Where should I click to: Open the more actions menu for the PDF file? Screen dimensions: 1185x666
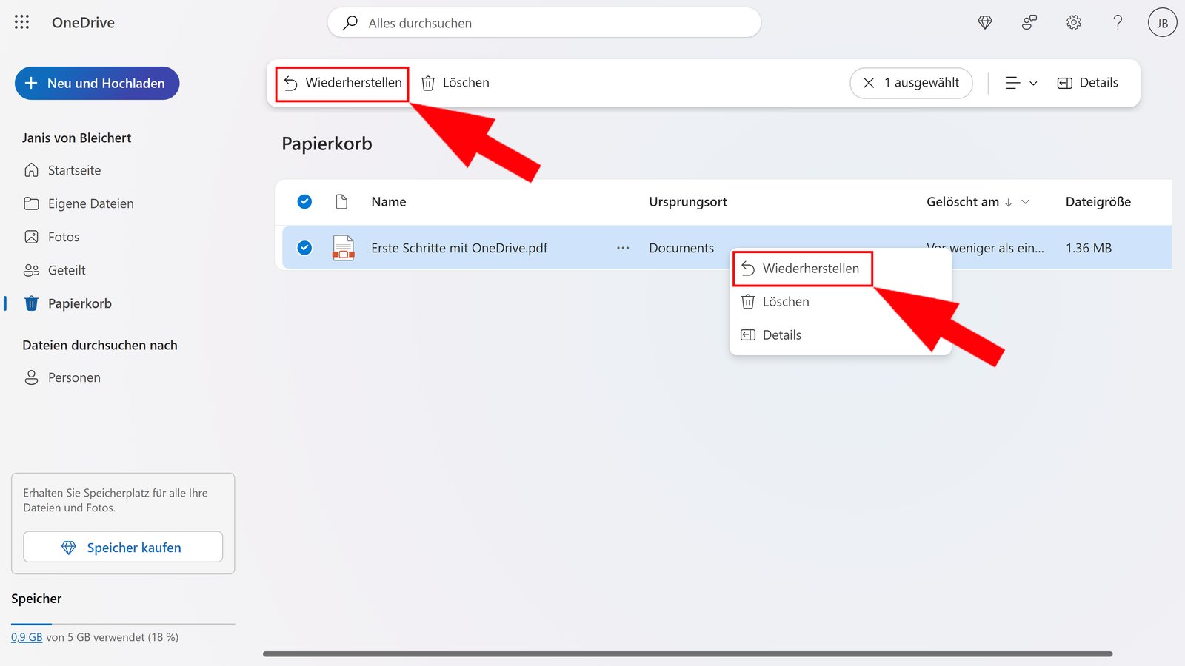click(623, 248)
